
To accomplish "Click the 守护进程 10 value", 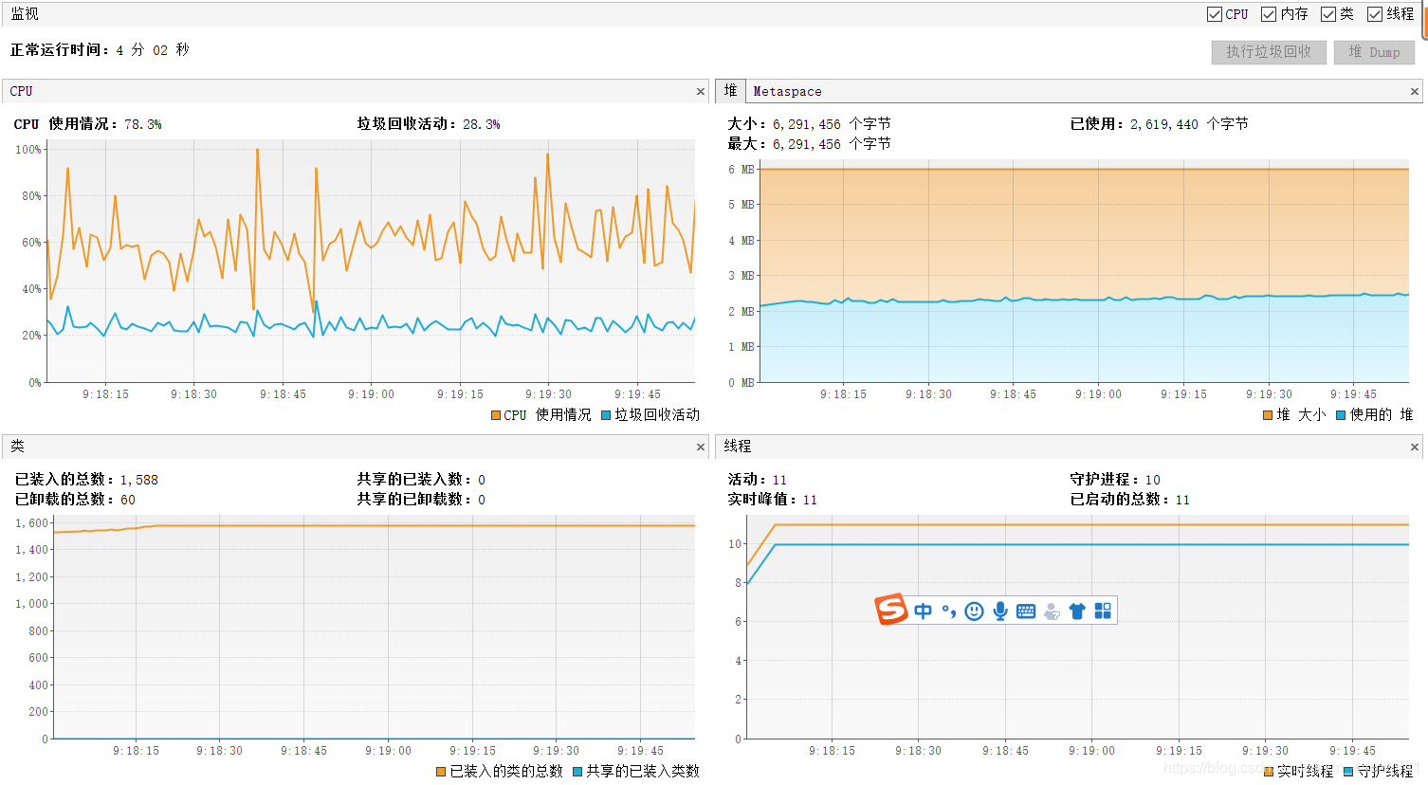I will pos(1153,480).
